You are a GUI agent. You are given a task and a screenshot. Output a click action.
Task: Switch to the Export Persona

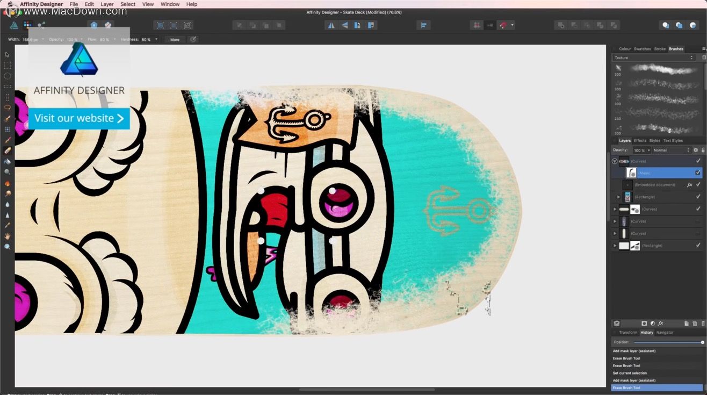pos(41,25)
